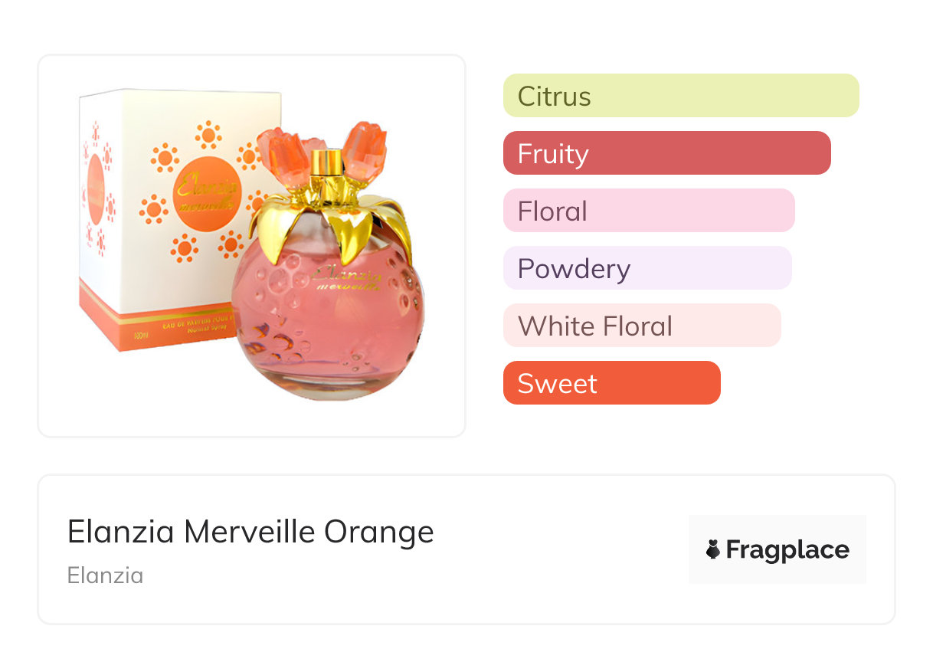Select the White Floral accord bar
Screen dimensions: 933x662
coord(641,326)
